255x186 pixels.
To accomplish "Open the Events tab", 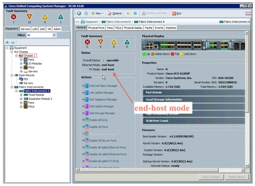I will pyautogui.click(x=159, y=28).
